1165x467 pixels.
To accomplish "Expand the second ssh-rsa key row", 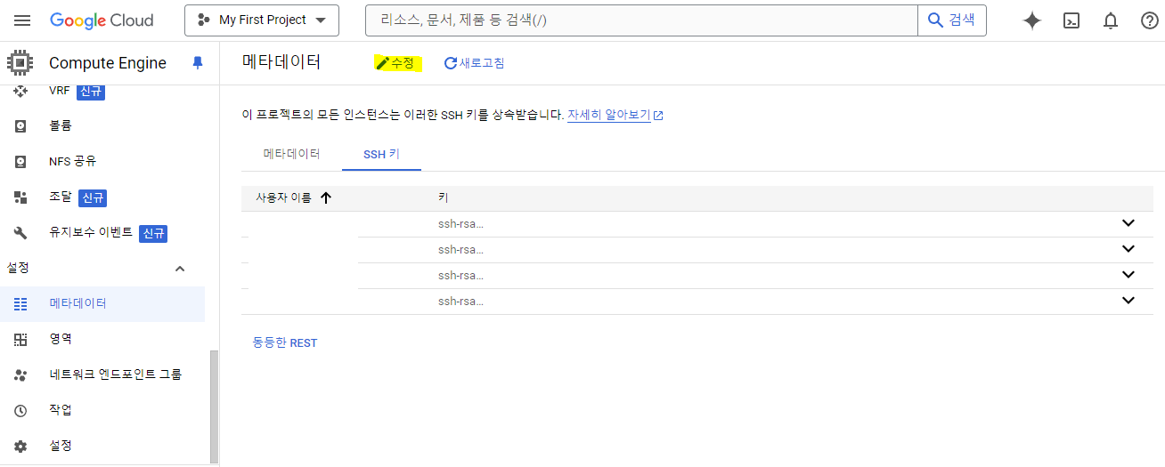I will [1128, 249].
